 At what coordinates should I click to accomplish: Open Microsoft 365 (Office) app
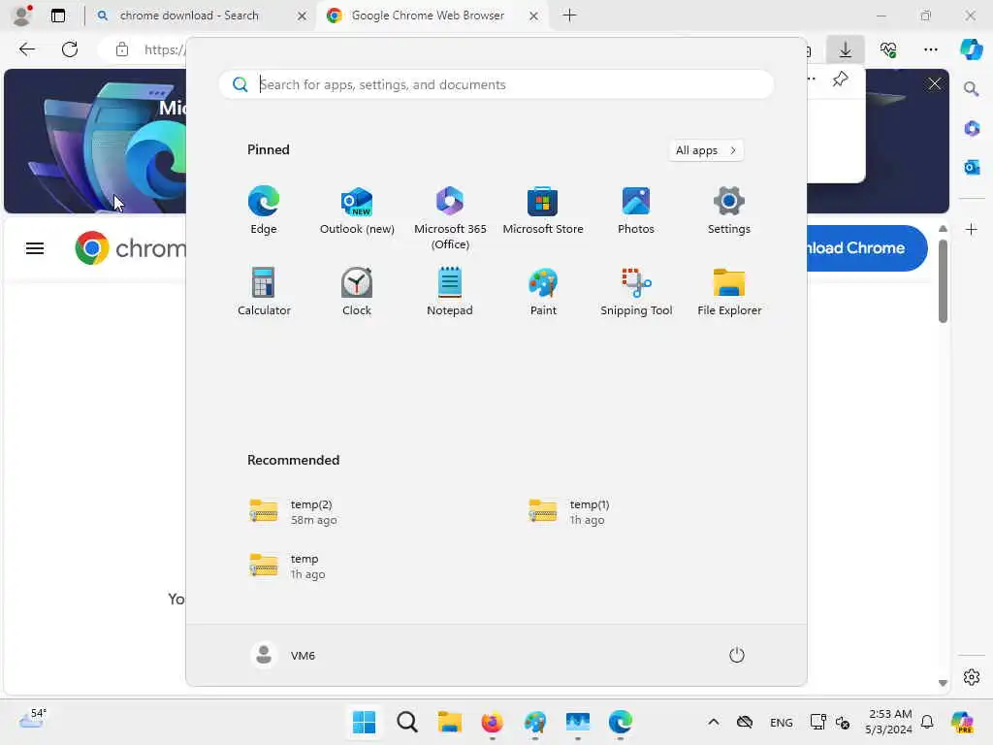[450, 218]
